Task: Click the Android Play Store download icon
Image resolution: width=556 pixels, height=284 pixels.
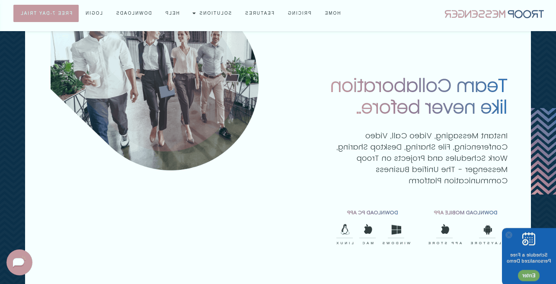Action: 488,230
